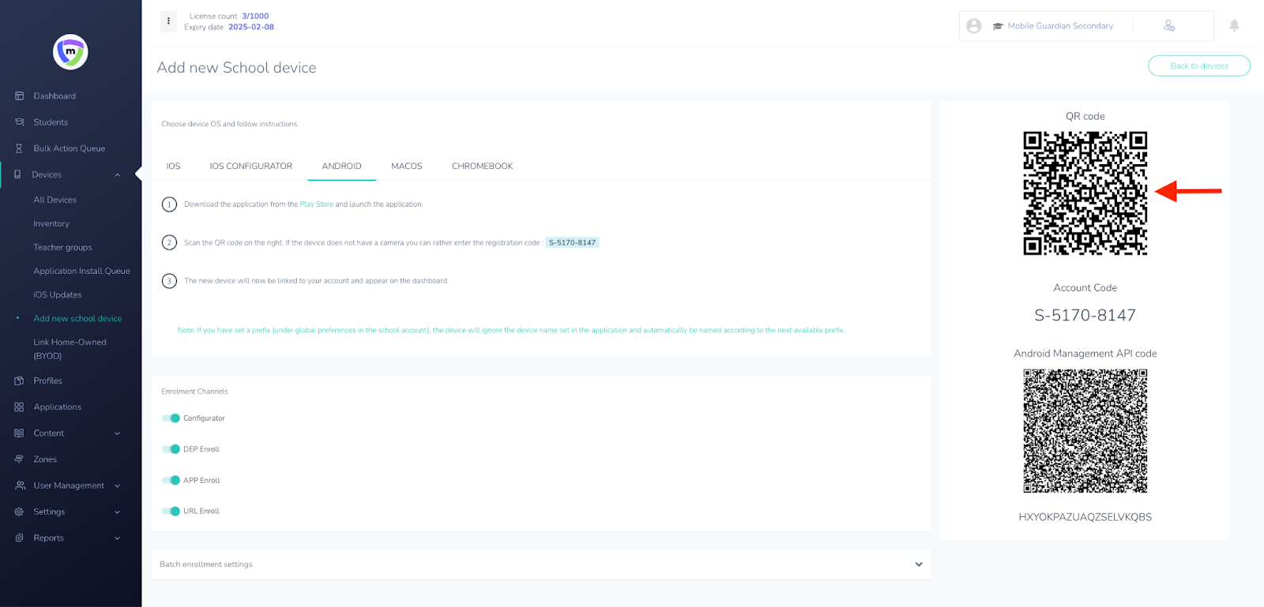Click the Bulk Action Queue hourglass icon
Viewport: 1264px width, 607px height.
19,148
